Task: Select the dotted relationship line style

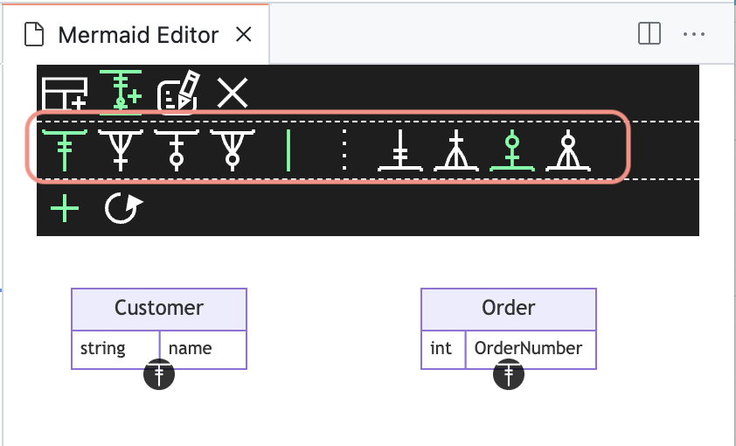Action: [x=344, y=150]
